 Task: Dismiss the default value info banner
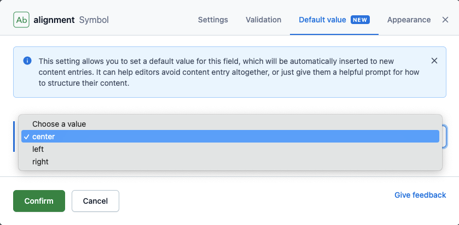pos(434,61)
